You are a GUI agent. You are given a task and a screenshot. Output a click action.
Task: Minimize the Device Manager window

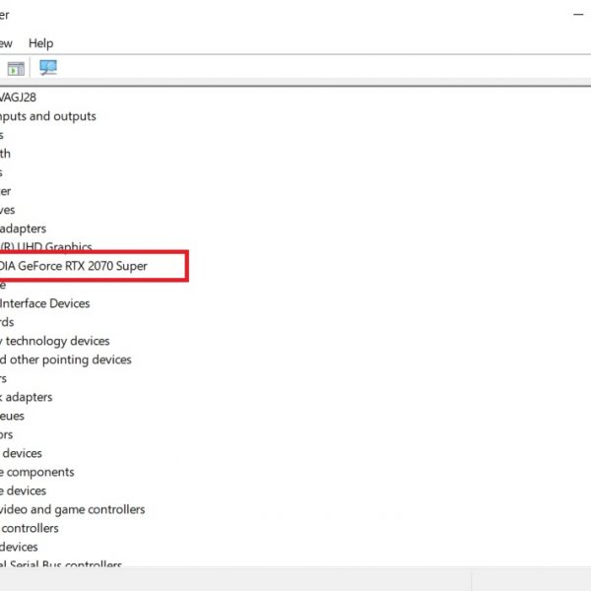click(x=578, y=15)
